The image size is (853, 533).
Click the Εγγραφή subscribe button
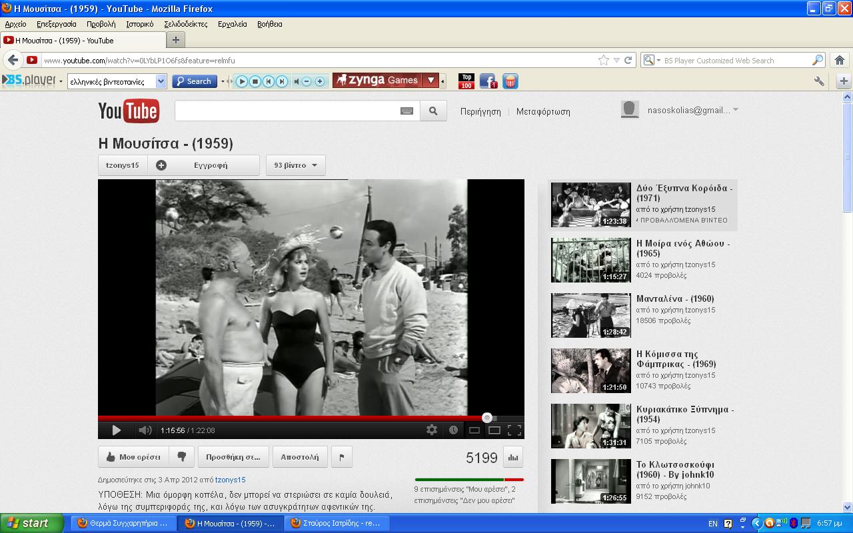(x=203, y=165)
